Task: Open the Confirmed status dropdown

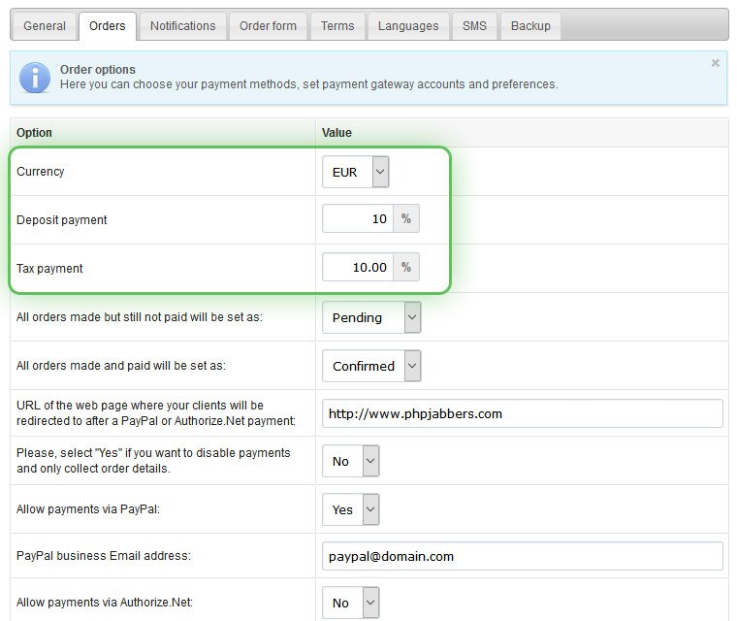Action: pos(371,366)
